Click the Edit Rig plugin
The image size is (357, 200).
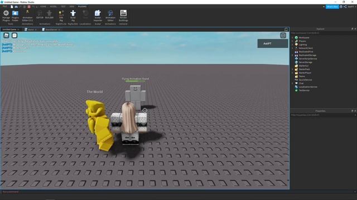61,16
